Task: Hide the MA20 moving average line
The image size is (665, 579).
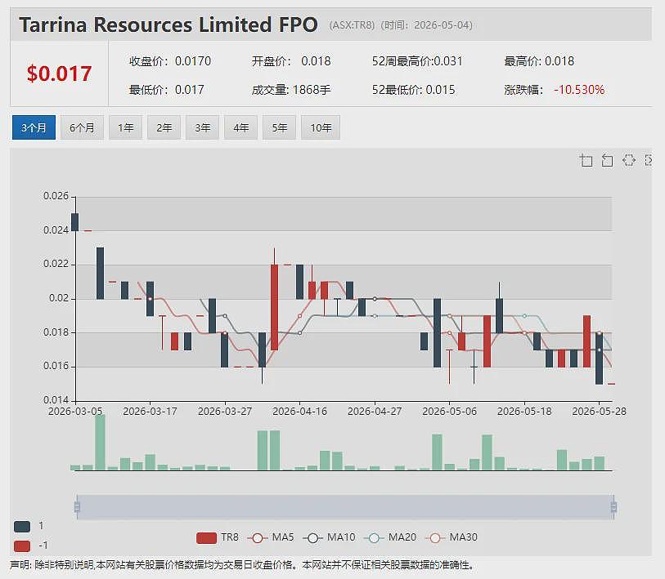Action: (x=390, y=537)
